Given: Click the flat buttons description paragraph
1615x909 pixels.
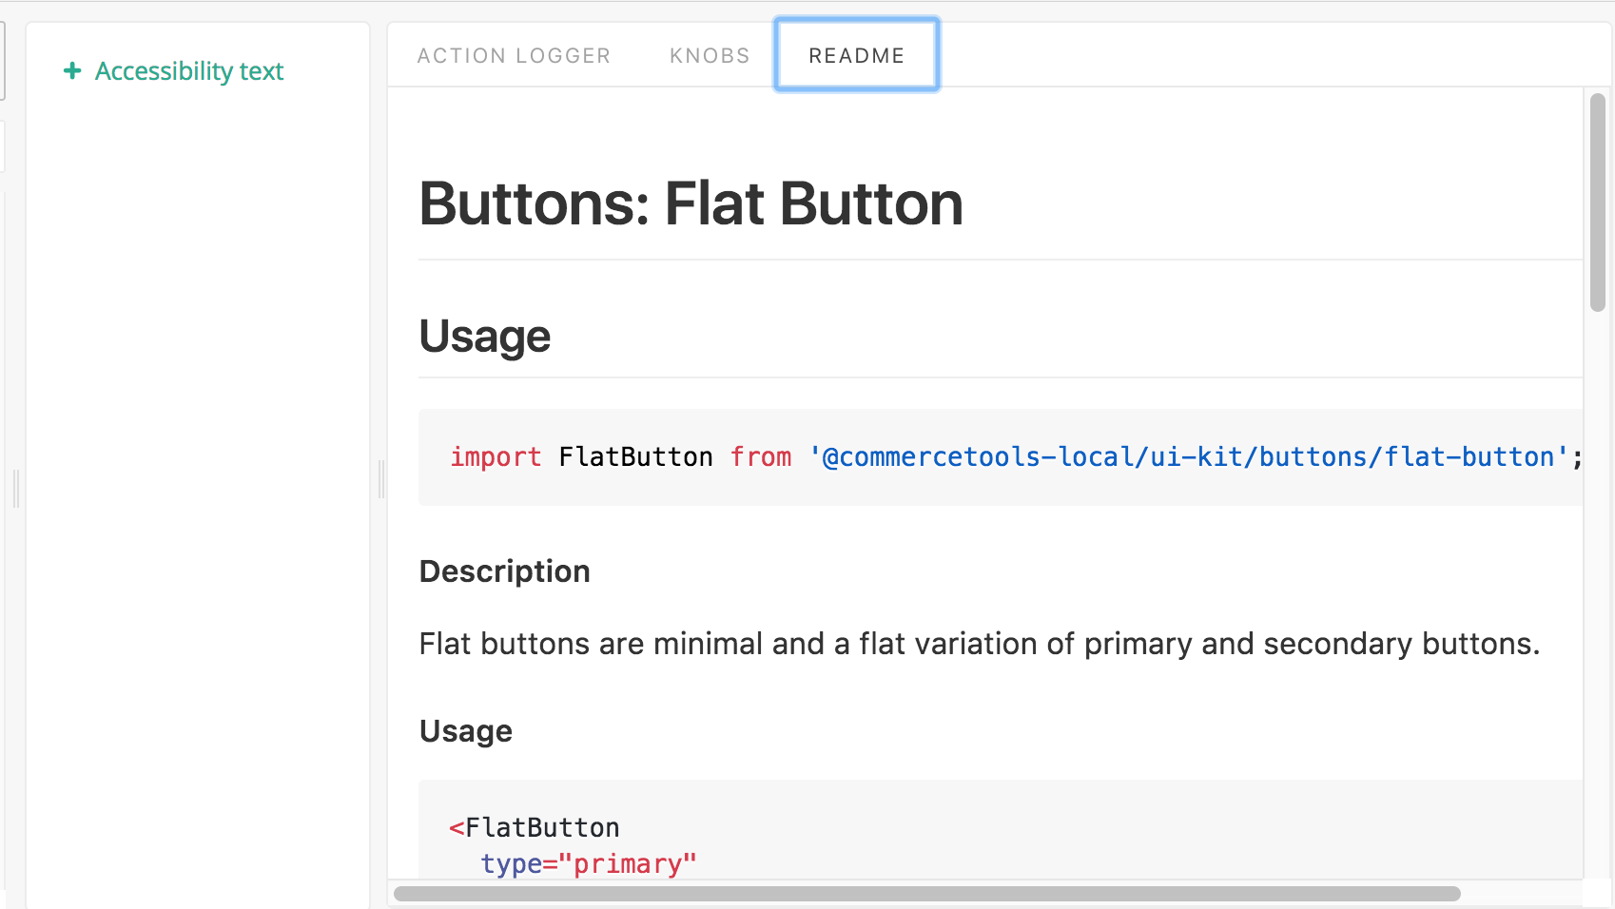Looking at the screenshot, I should pos(980,644).
